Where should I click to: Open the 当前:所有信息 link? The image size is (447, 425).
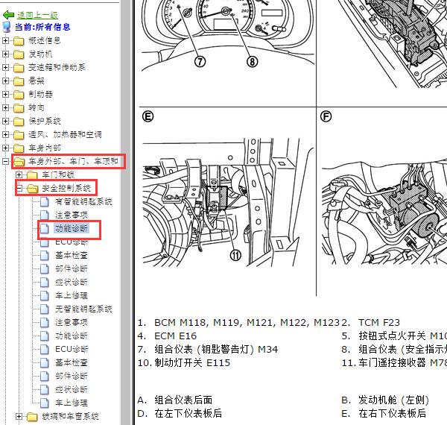click(x=42, y=28)
